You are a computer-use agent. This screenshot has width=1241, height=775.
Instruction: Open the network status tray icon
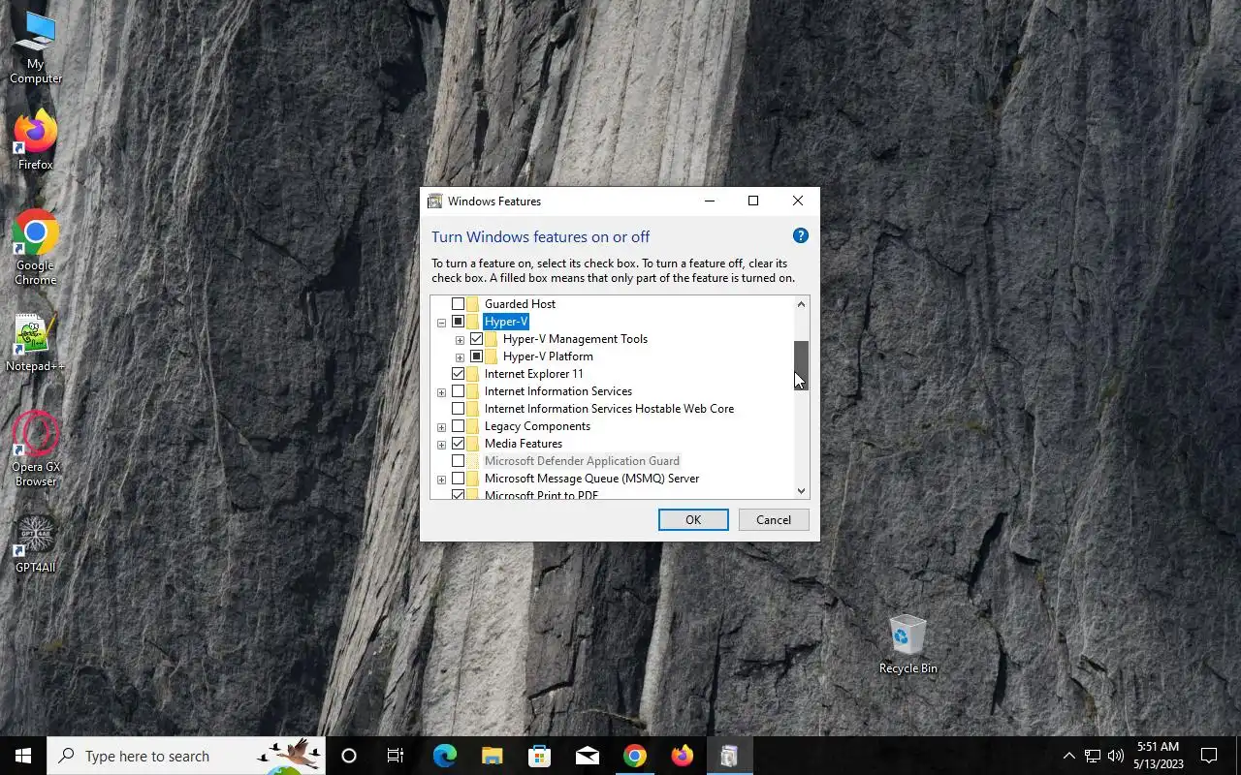(x=1093, y=756)
